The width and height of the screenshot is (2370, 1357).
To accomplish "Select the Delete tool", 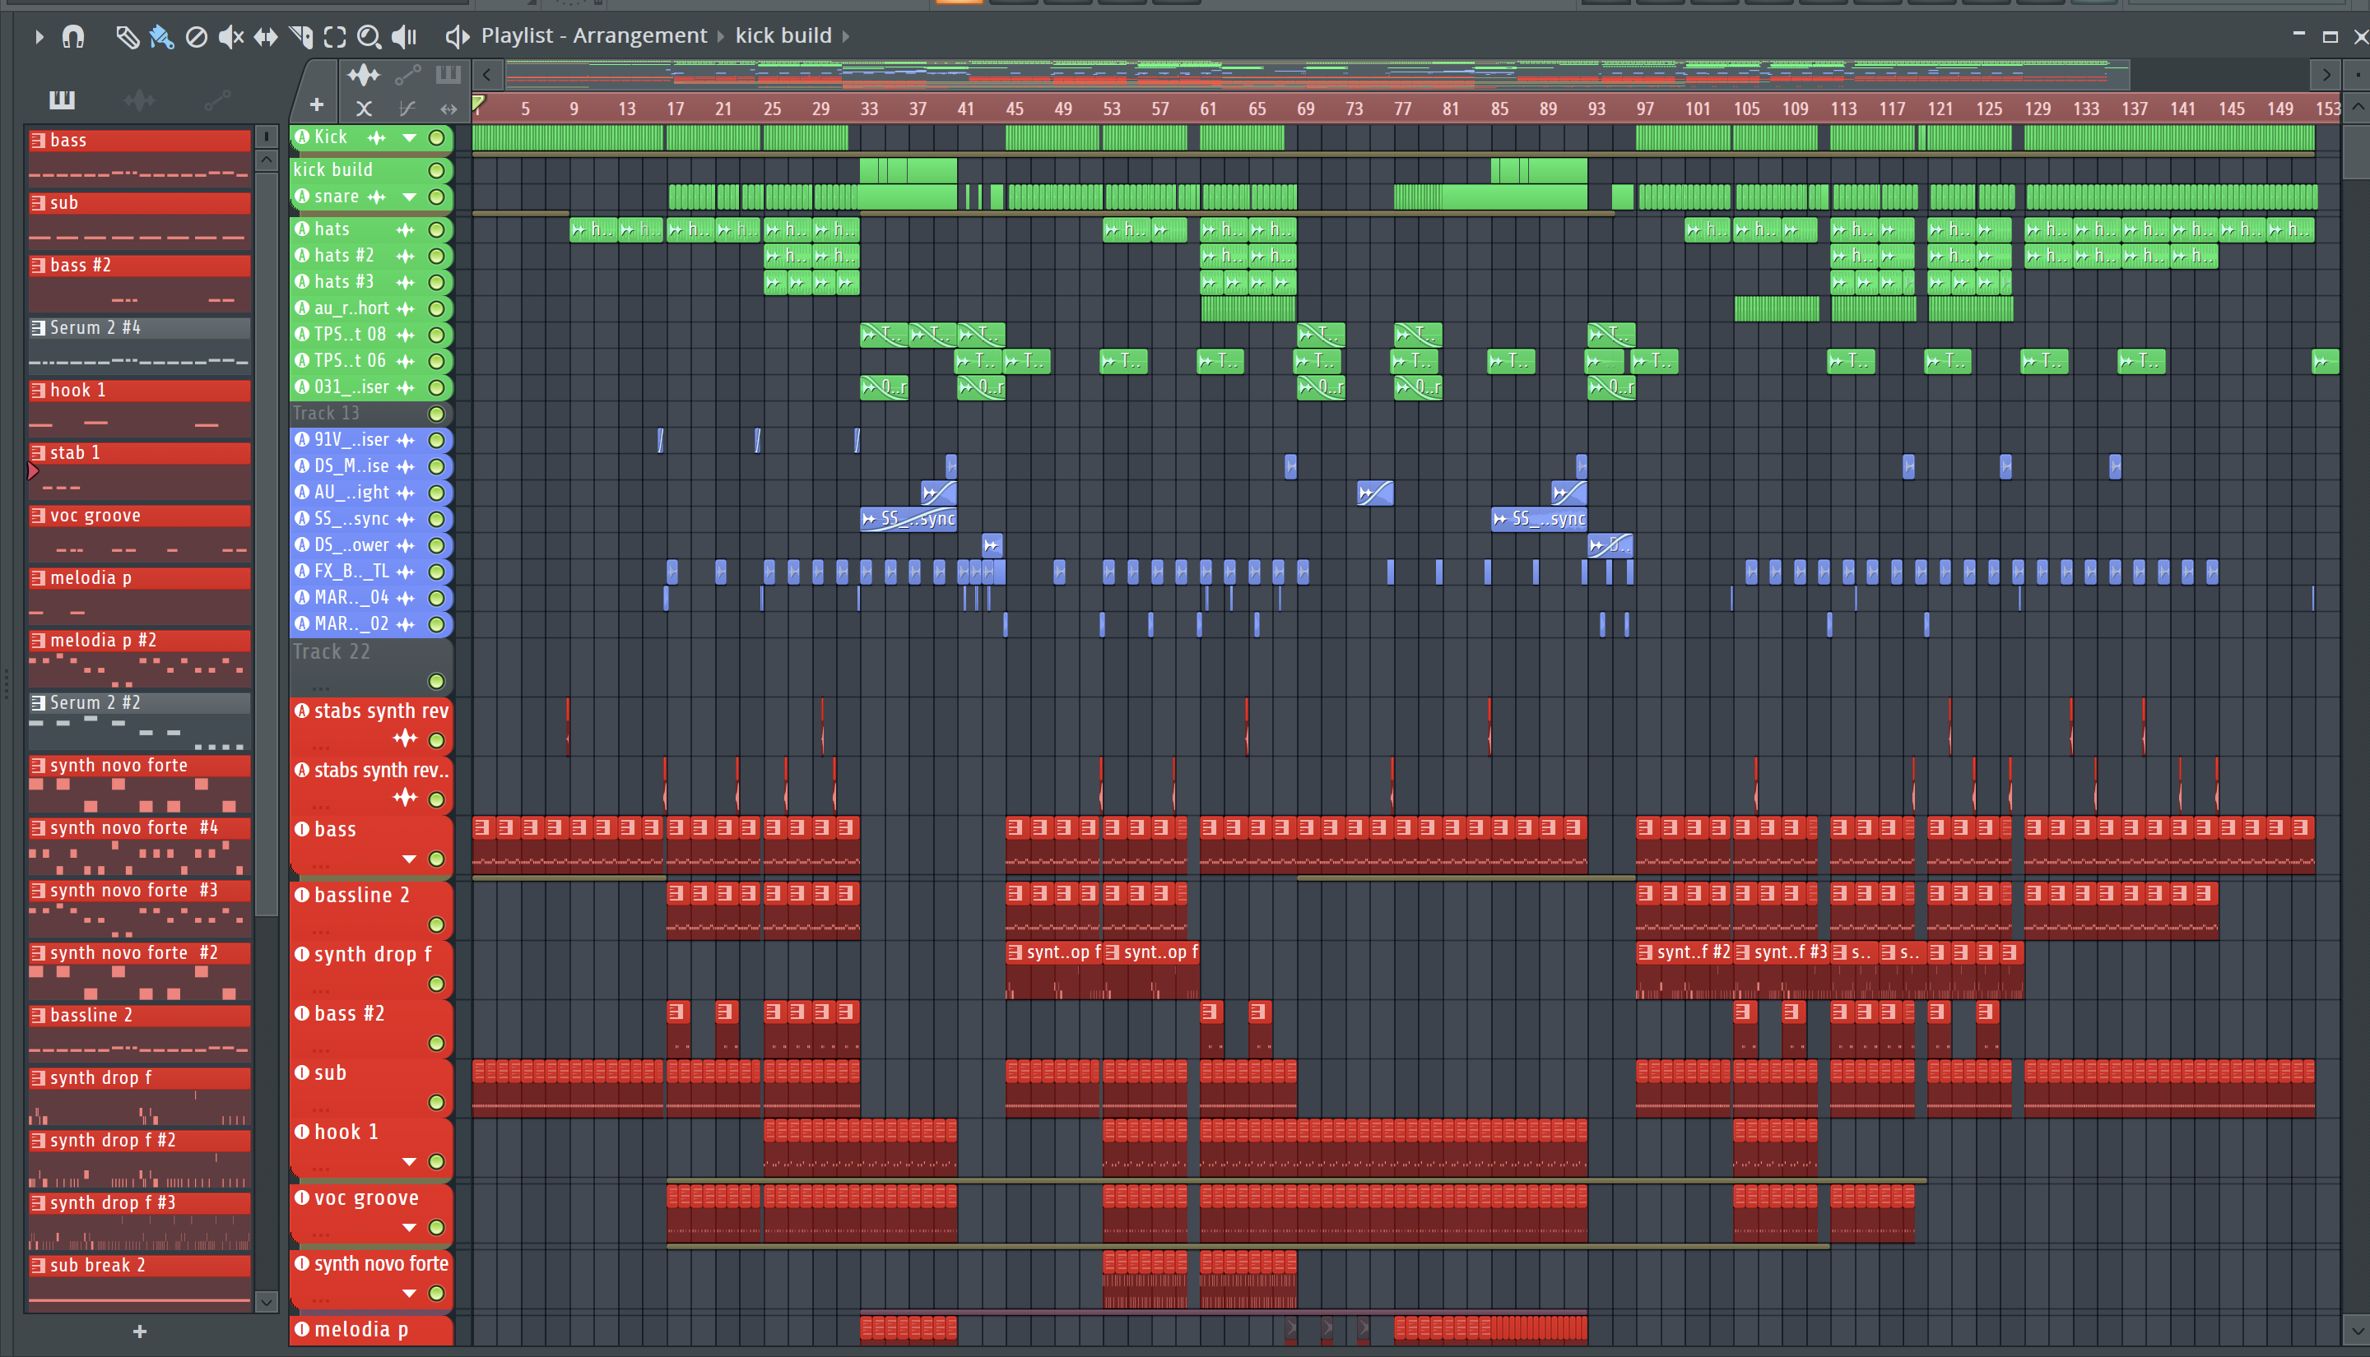I will click(x=196, y=36).
